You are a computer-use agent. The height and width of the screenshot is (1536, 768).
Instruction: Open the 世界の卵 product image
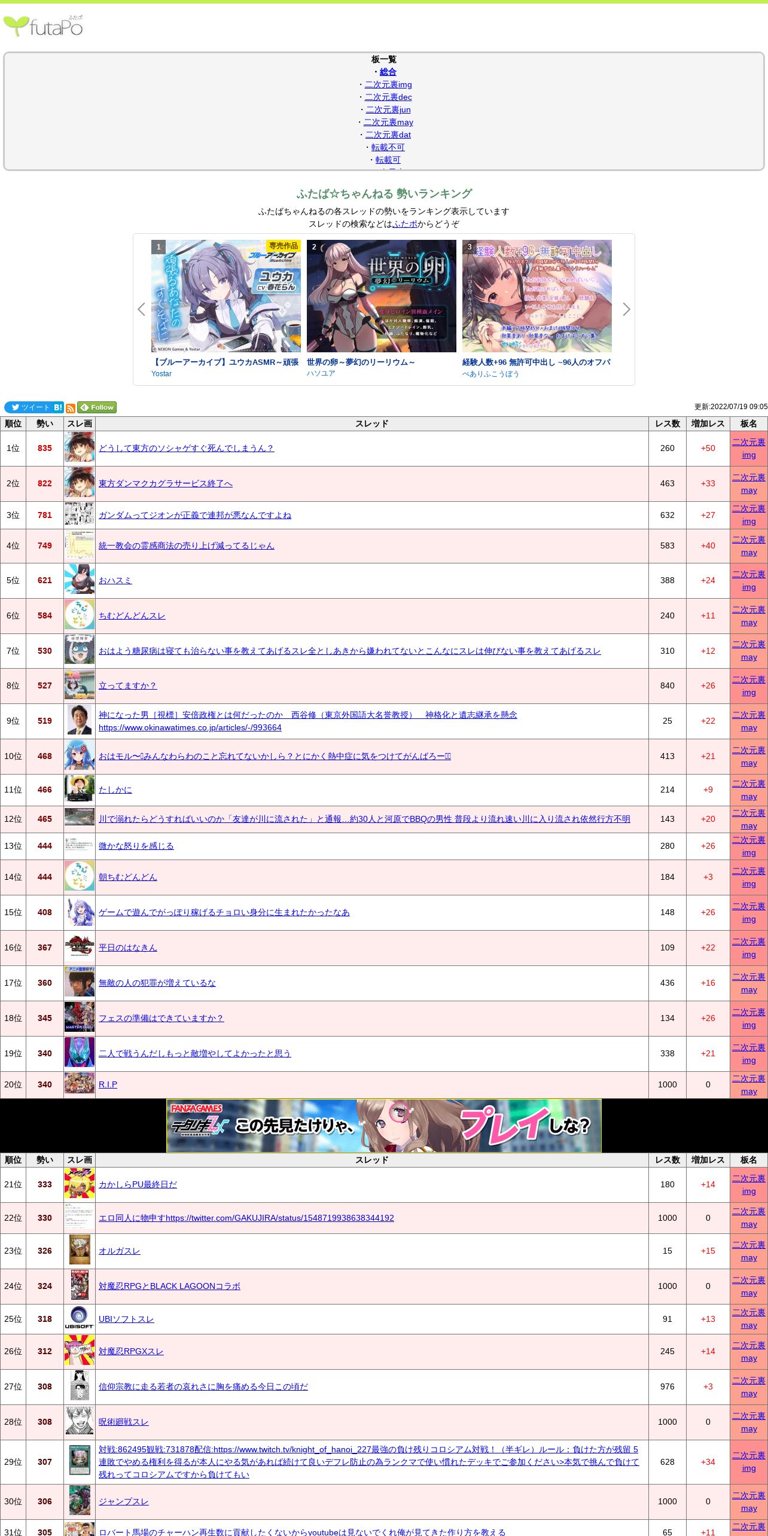click(382, 296)
